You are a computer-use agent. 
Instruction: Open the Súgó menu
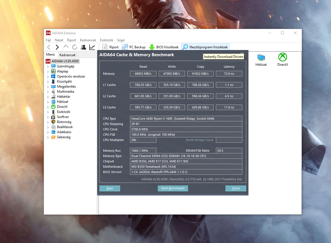pyautogui.click(x=121, y=40)
